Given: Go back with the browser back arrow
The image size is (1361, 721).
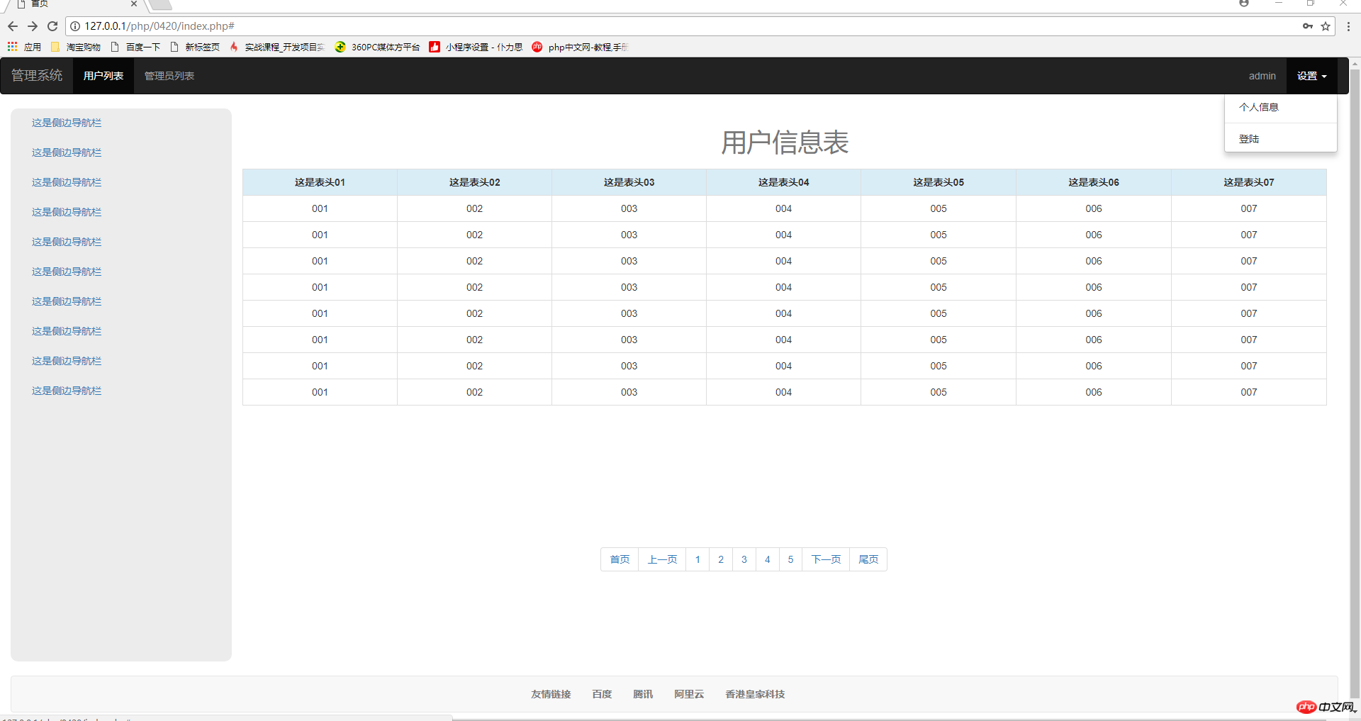Looking at the screenshot, I should click(13, 26).
